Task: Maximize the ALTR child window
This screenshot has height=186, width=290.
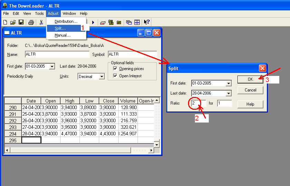Action: (x=149, y=33)
